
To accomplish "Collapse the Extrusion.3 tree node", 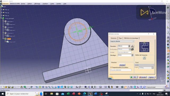I will click(x=3, y=33).
